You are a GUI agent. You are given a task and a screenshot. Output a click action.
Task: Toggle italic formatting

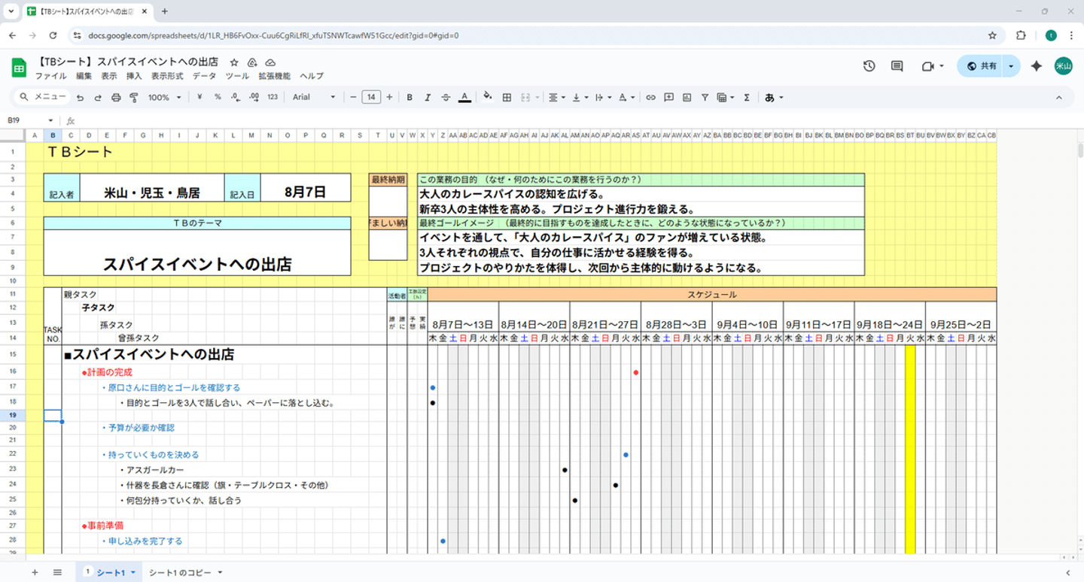point(428,97)
